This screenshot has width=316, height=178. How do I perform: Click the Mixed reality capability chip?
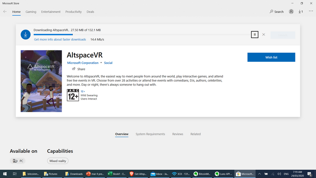pyautogui.click(x=58, y=161)
